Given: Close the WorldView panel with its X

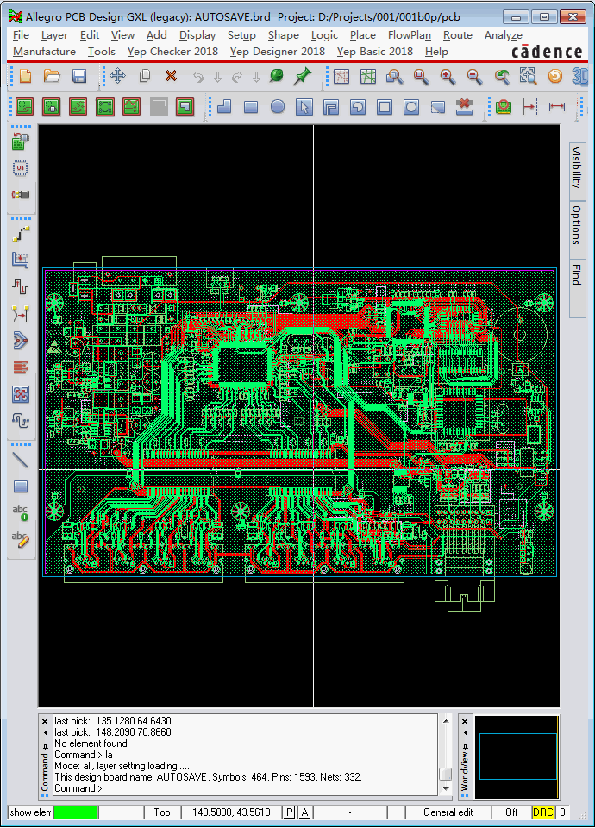Looking at the screenshot, I should [465, 721].
